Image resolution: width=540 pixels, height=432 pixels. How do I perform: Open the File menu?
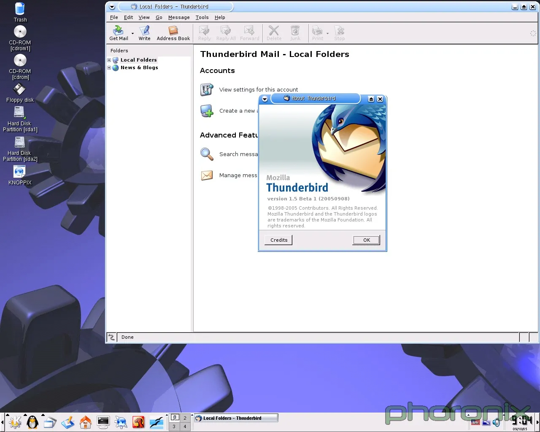click(114, 17)
